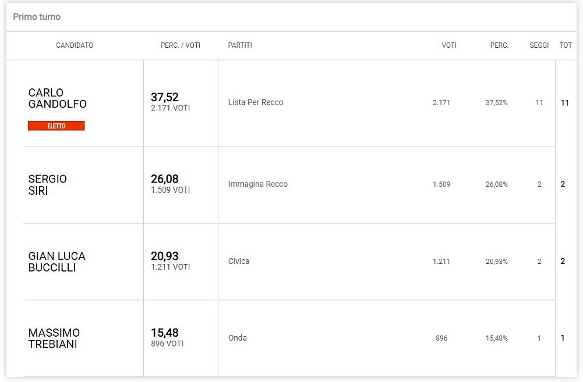Select the Immagina Recco party

(257, 184)
